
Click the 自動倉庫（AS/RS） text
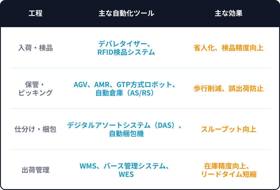click(x=126, y=93)
